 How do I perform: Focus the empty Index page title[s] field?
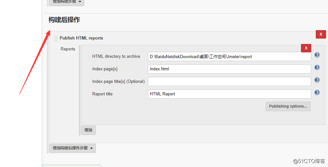[x=230, y=81]
